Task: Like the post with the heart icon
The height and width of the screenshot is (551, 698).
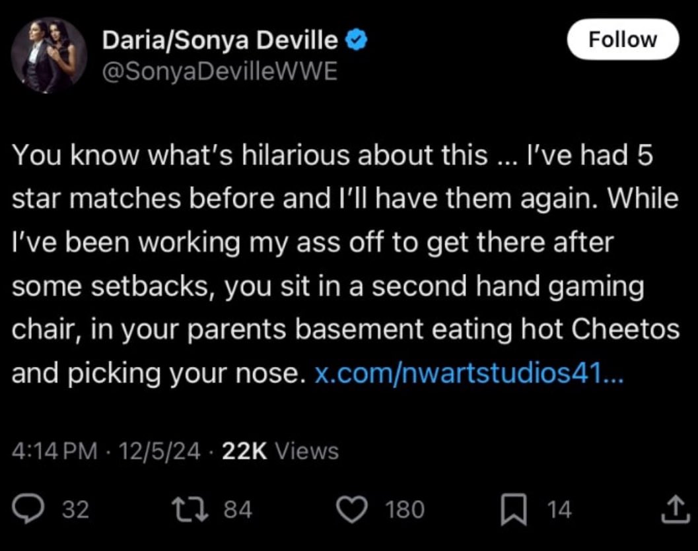Action: (352, 509)
